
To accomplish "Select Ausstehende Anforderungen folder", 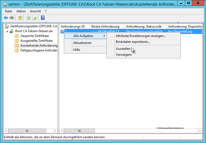I will pyautogui.click(x=39, y=46).
